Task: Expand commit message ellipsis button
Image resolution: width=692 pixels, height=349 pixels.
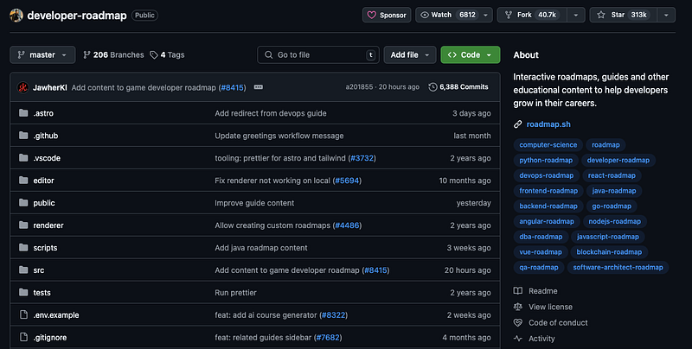Action: point(259,87)
